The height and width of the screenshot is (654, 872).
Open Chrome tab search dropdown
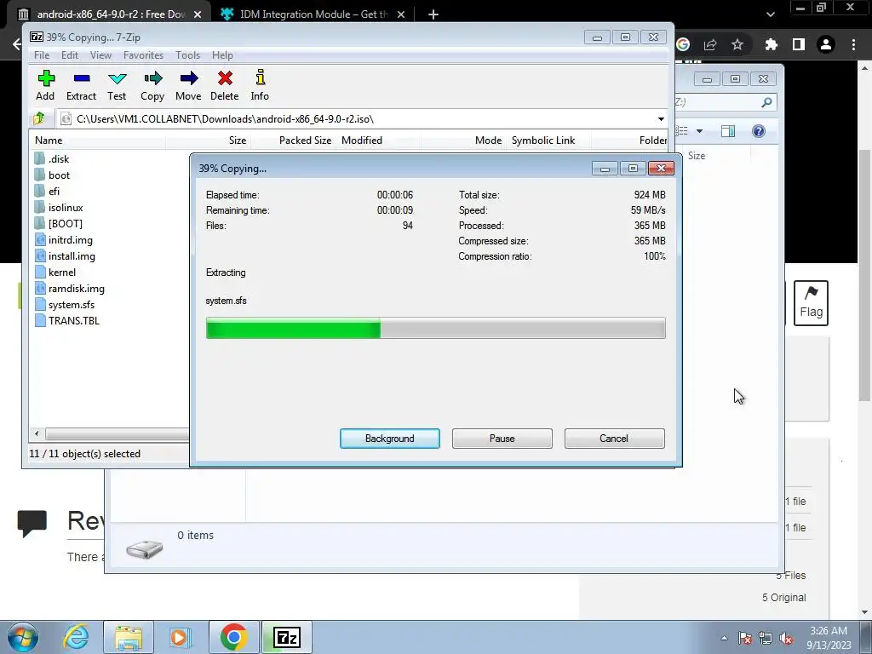click(770, 14)
